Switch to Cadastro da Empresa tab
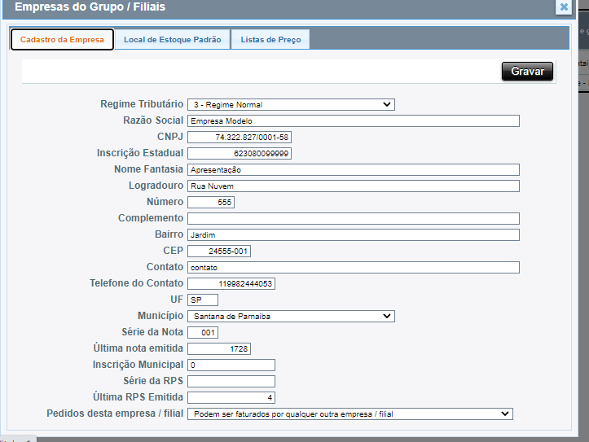The height and width of the screenshot is (442, 589). point(62,40)
